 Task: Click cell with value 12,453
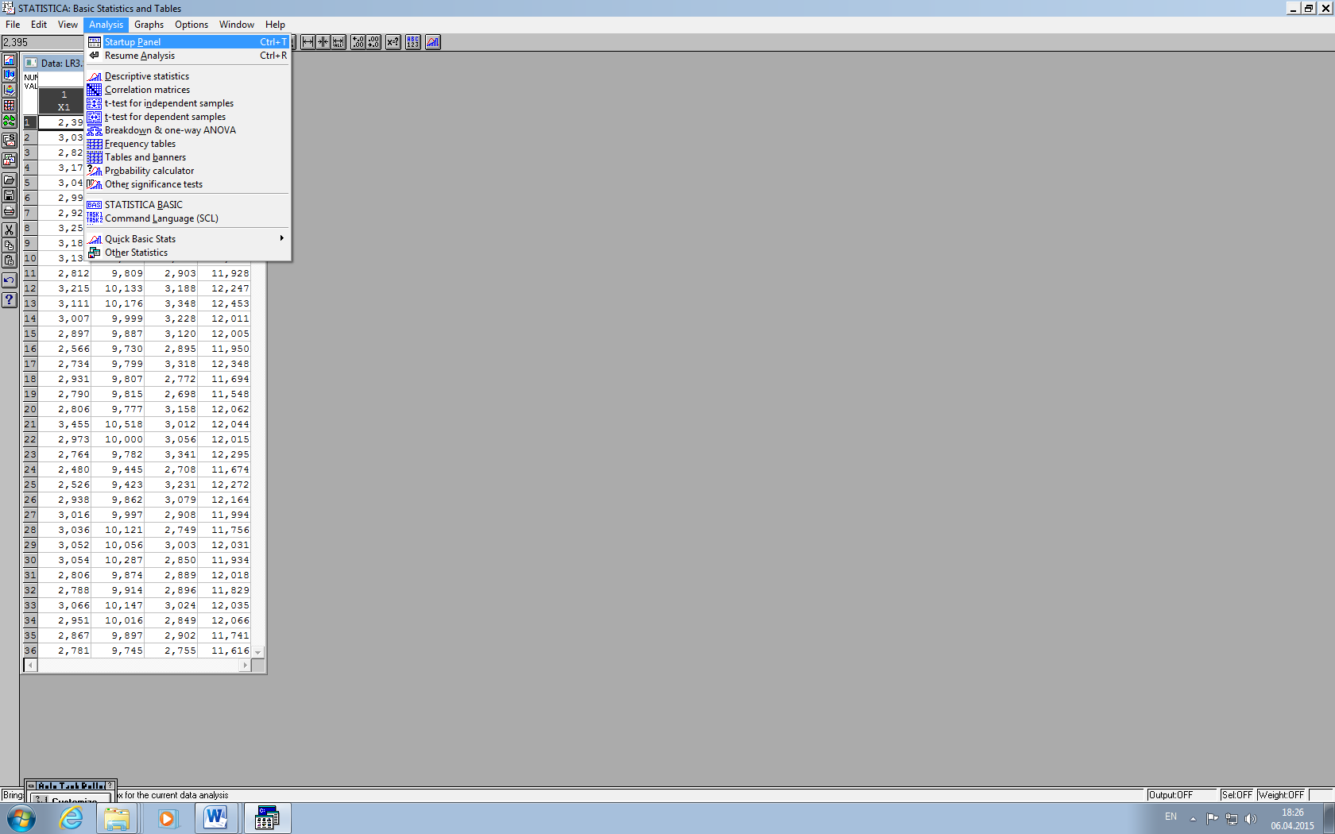point(223,304)
